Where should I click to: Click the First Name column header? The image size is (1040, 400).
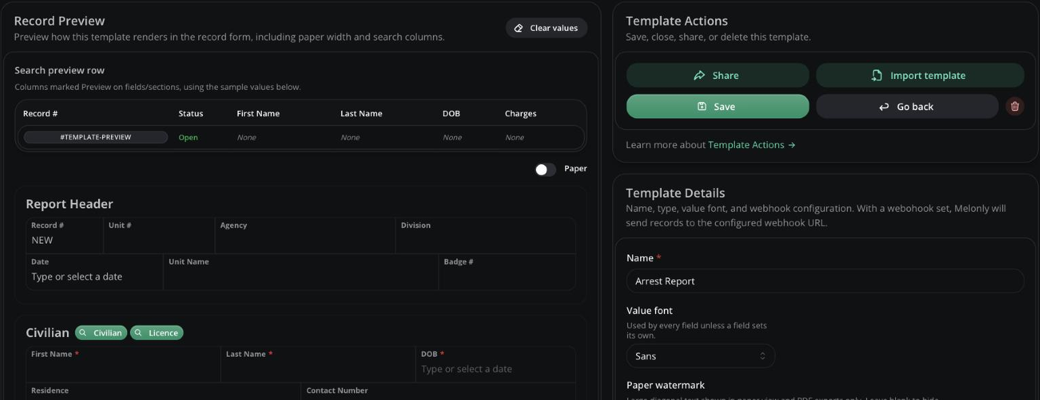coord(258,114)
